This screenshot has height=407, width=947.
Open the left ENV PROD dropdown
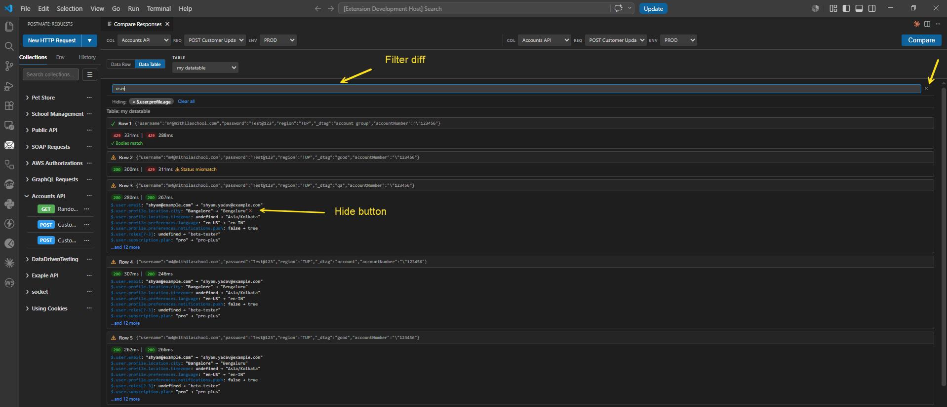[278, 40]
